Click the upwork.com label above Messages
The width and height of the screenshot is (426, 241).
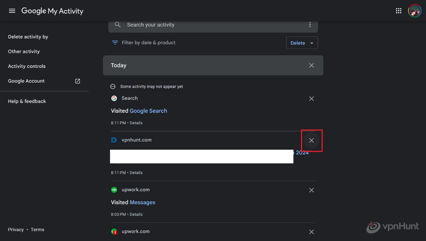tap(136, 190)
